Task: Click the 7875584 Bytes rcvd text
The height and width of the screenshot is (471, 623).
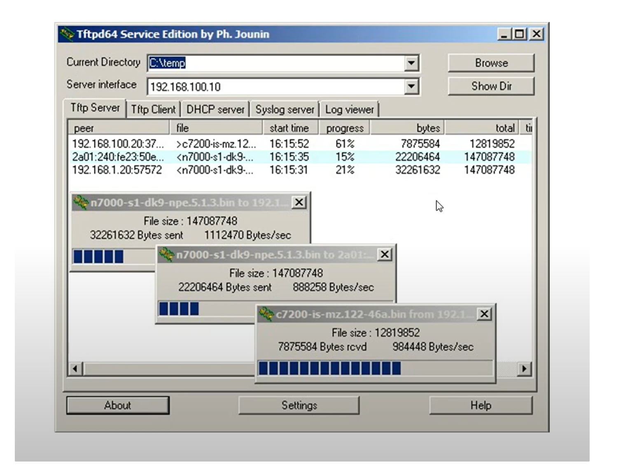Action: tap(322, 347)
